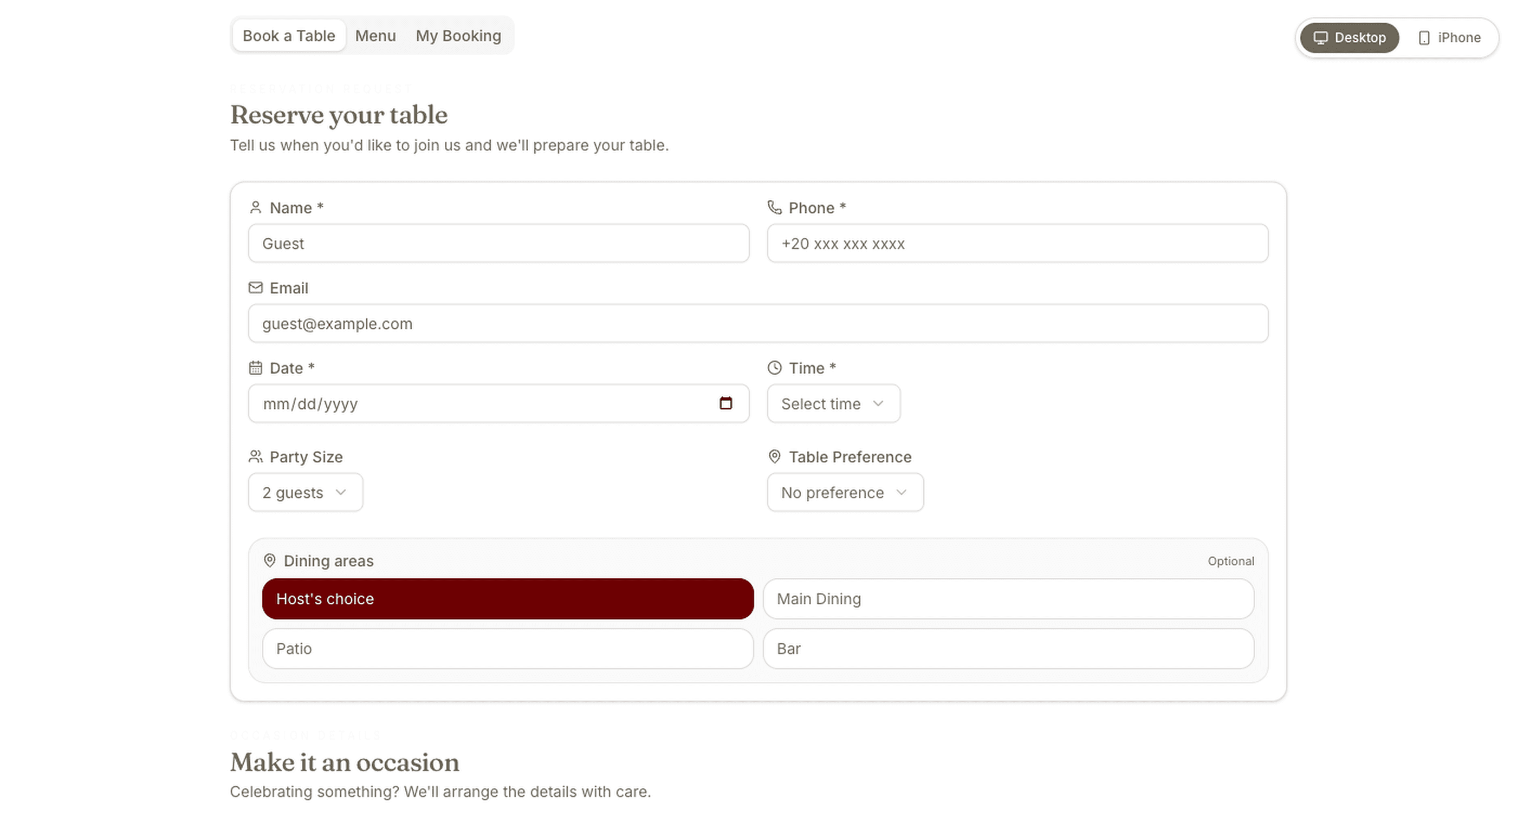Choose the Patio dining area
Screen dimensions: 1517x823
tap(508, 648)
